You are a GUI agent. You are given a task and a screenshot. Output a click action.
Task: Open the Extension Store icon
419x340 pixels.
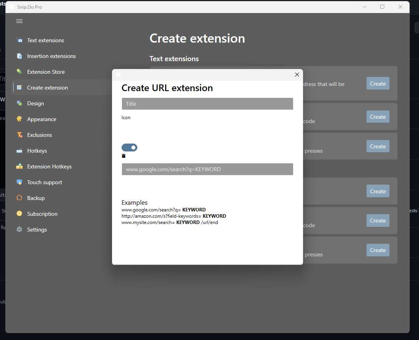tap(19, 71)
